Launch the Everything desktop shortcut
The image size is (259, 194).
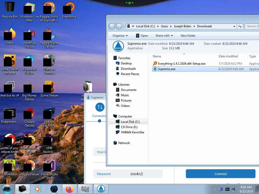tap(69, 10)
